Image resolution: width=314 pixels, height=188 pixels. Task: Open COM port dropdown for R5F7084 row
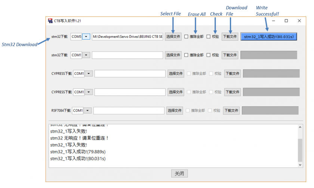88,111
